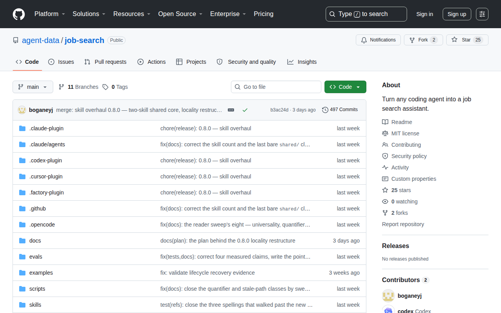Open 'docs(plan): the plan behind the 0.8.0' commit
501x313 pixels.
pos(228,241)
